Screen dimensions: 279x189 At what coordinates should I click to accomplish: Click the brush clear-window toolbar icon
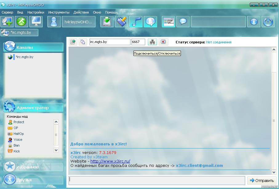tap(121, 22)
